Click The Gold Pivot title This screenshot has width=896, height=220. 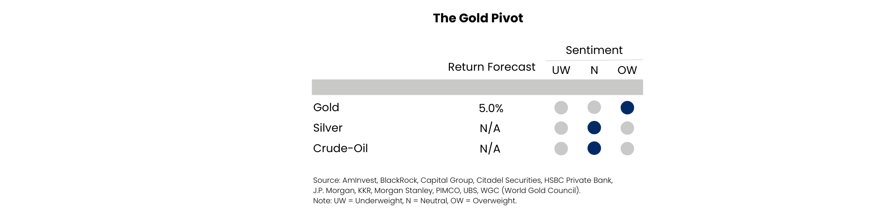[x=478, y=18]
